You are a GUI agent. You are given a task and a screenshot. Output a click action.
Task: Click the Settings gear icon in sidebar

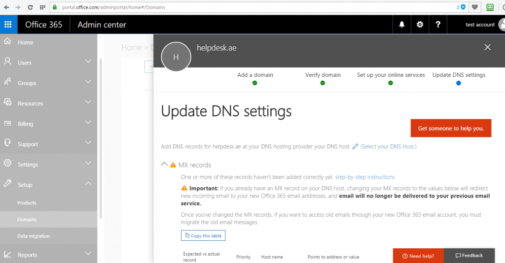pyautogui.click(x=7, y=163)
